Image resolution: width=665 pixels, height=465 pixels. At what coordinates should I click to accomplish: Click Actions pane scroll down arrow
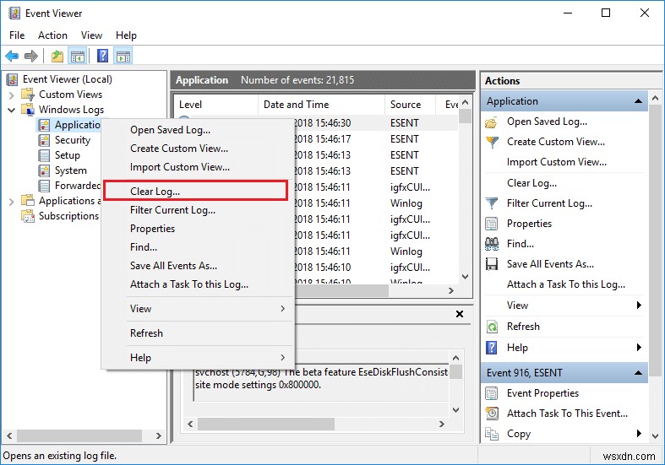pos(655,435)
